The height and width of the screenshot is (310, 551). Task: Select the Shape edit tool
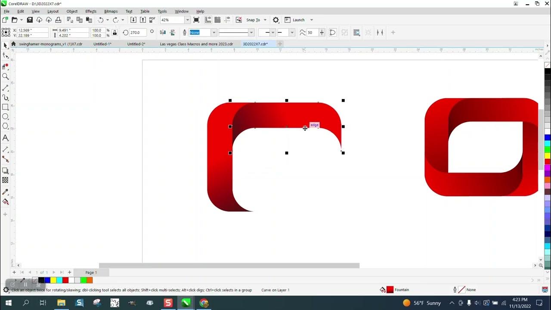coord(5,55)
